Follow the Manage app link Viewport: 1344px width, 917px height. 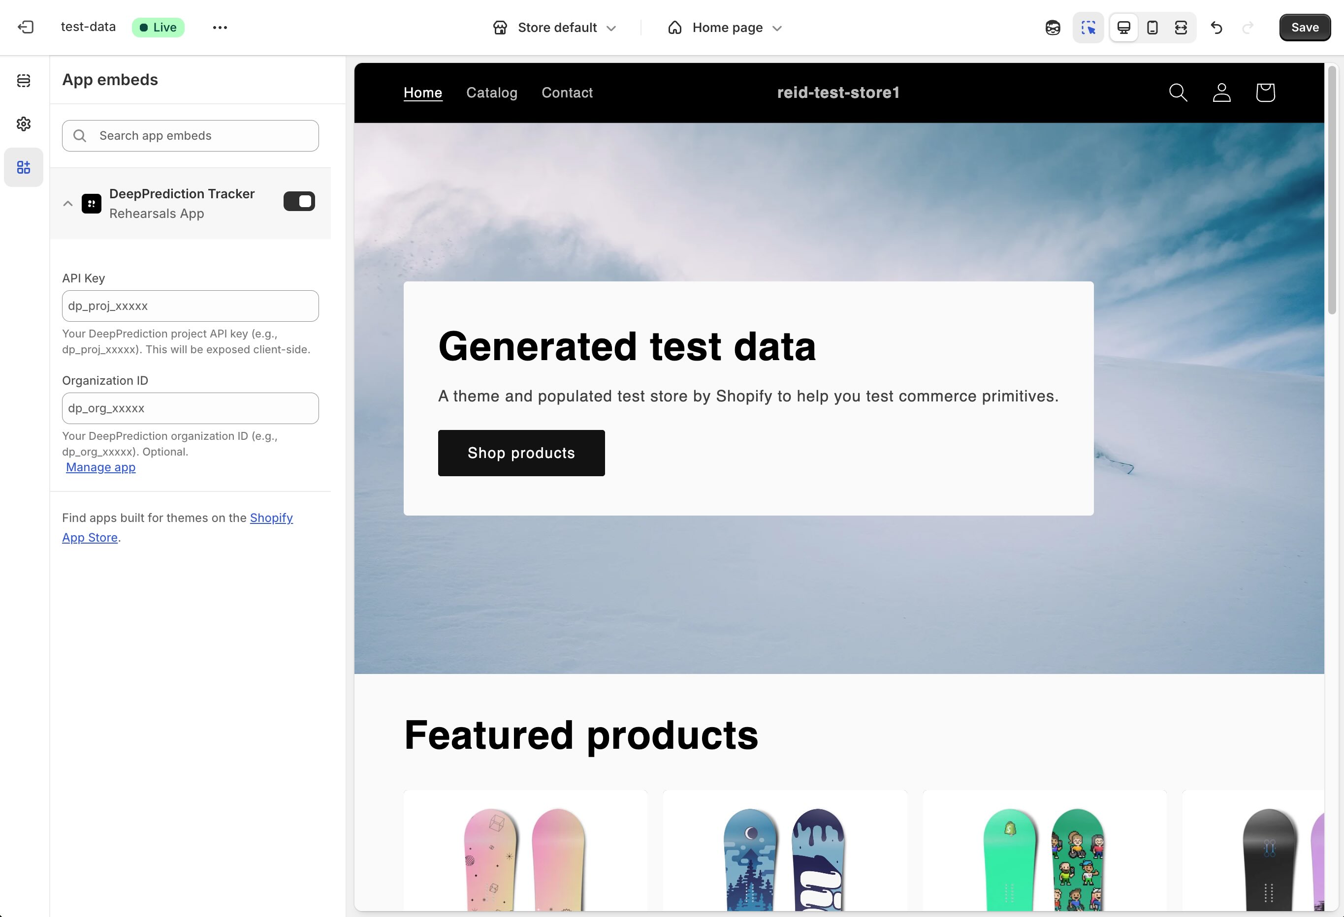tap(100, 467)
